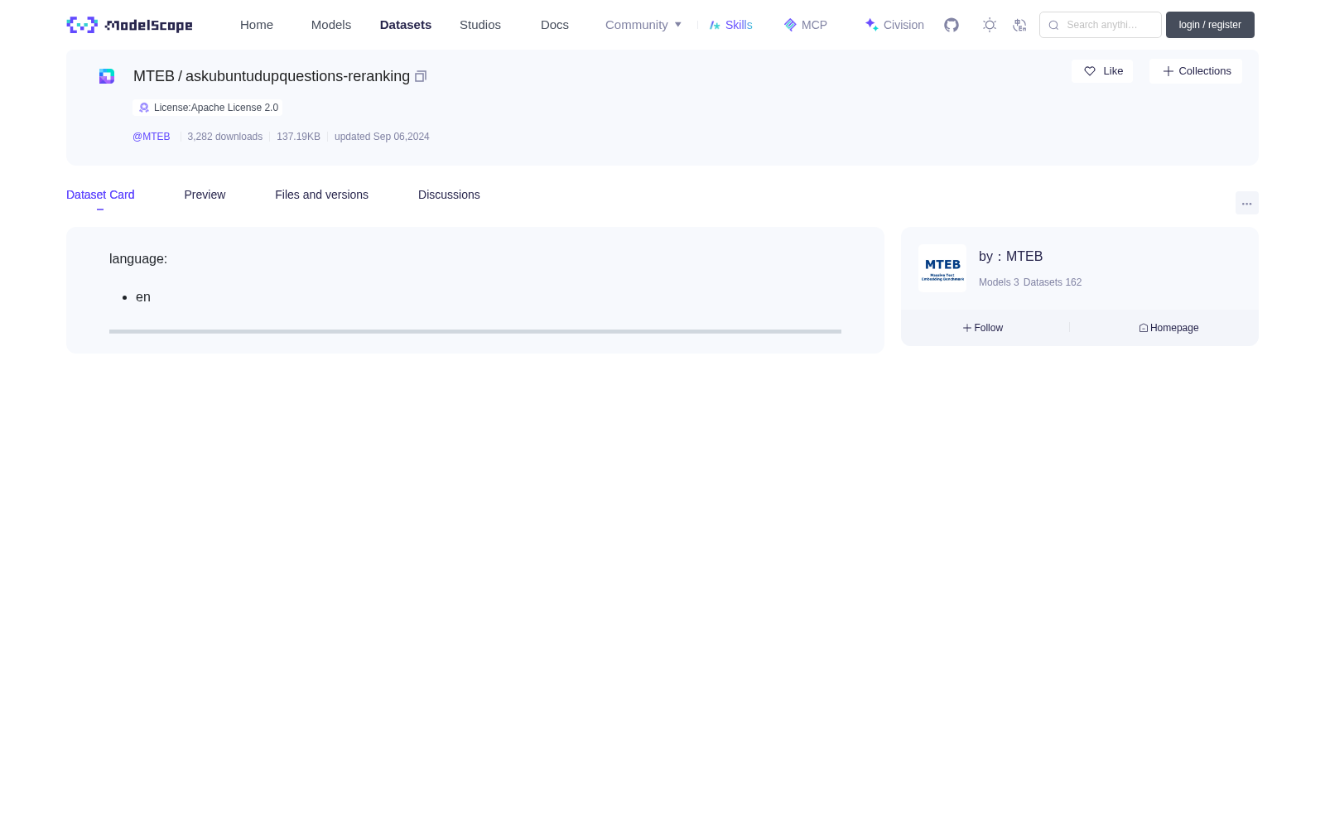Open the ModelScope logo homepage
This screenshot has width=1325, height=828.
129,25
